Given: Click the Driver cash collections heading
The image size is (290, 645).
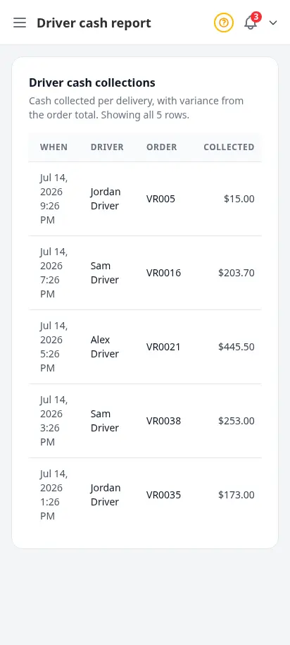Looking at the screenshot, I should tap(92, 82).
